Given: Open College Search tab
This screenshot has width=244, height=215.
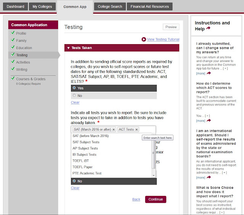Looking at the screenshot, I should [110, 6].
